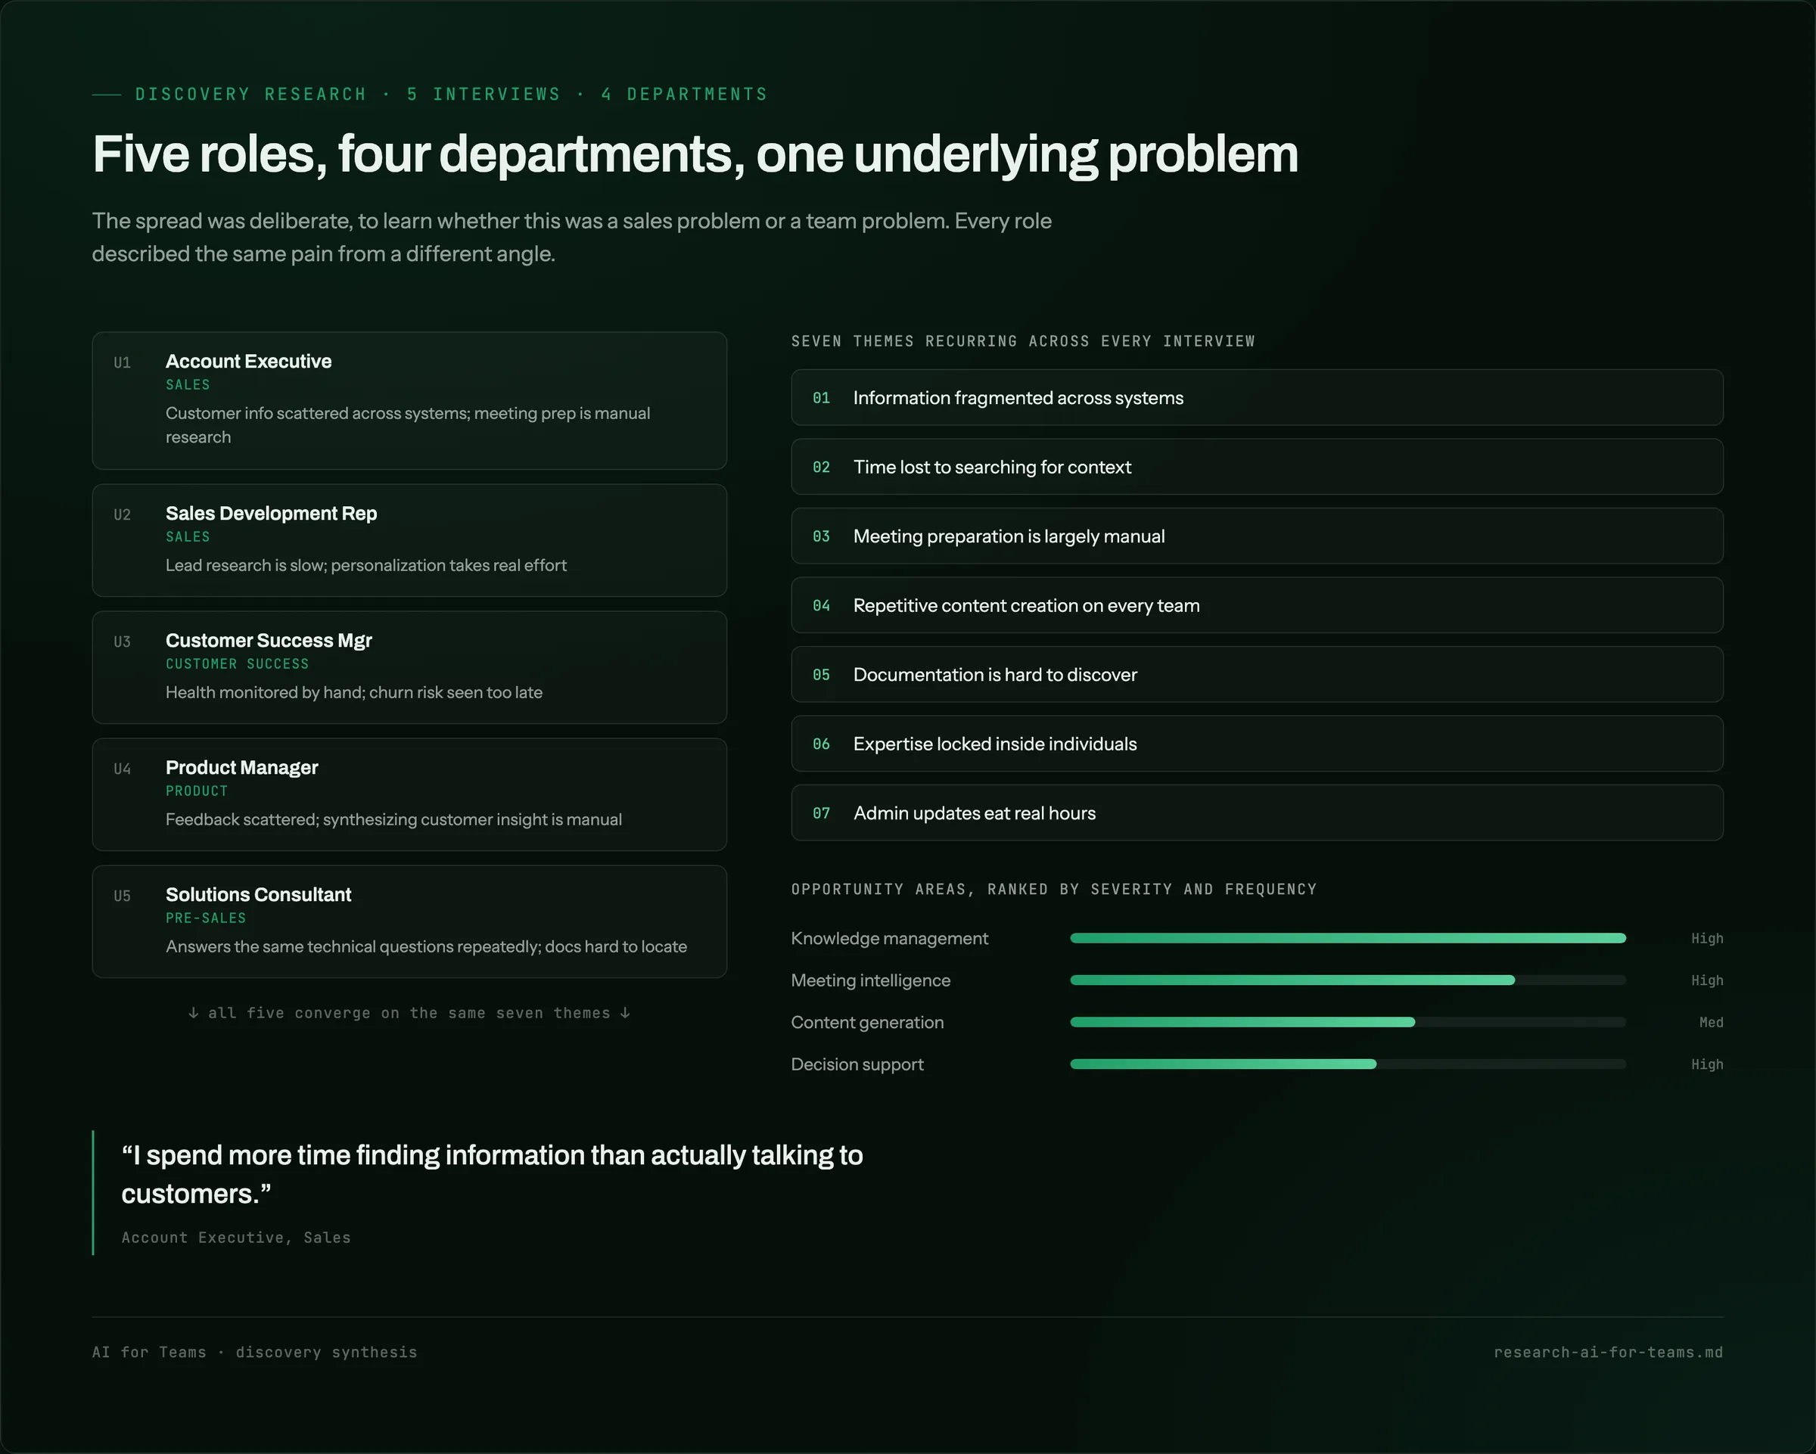Click the AI for Teams discovery synthesis footer
Screen dimensions: 1816x1454
coord(254,1352)
